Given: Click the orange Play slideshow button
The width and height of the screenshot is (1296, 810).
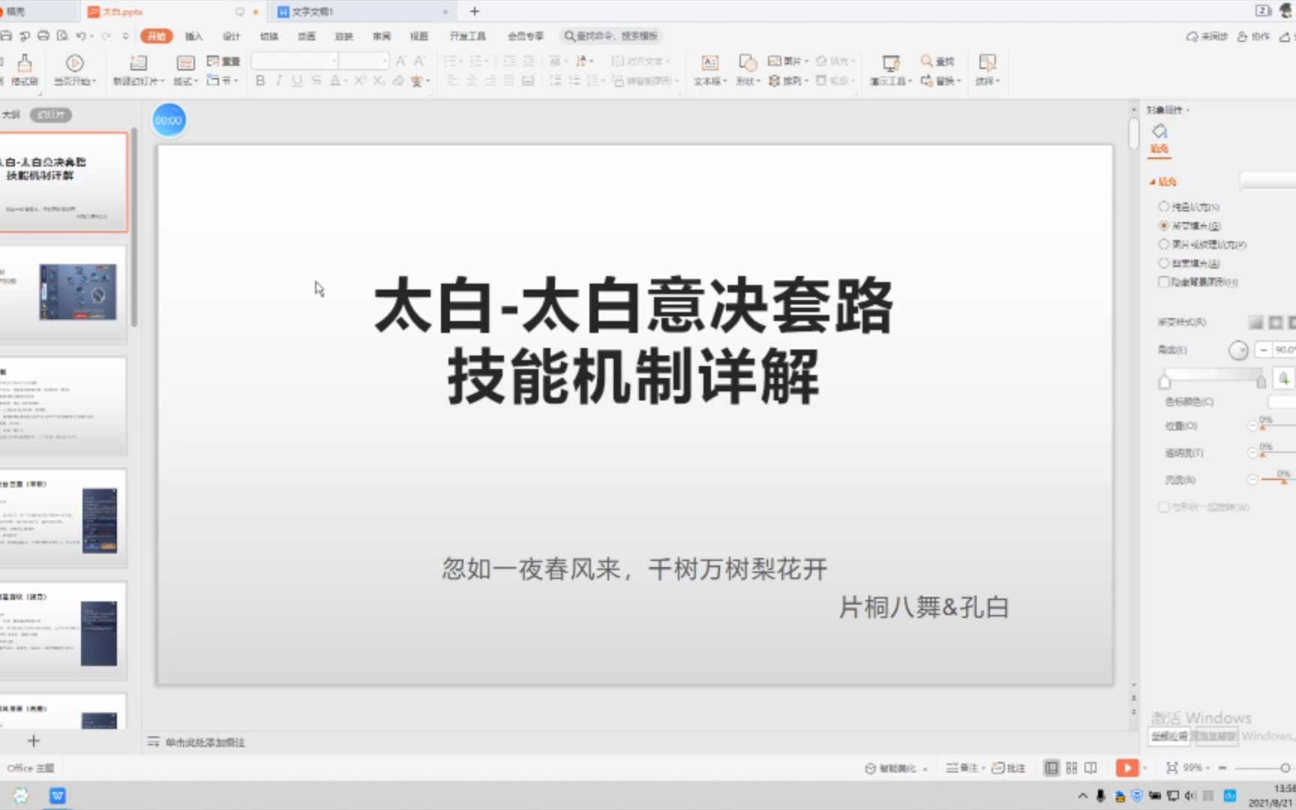Looking at the screenshot, I should pyautogui.click(x=1126, y=767).
